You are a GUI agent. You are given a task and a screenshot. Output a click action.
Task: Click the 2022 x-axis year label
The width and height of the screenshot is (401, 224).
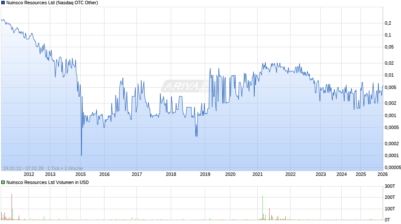(290, 174)
